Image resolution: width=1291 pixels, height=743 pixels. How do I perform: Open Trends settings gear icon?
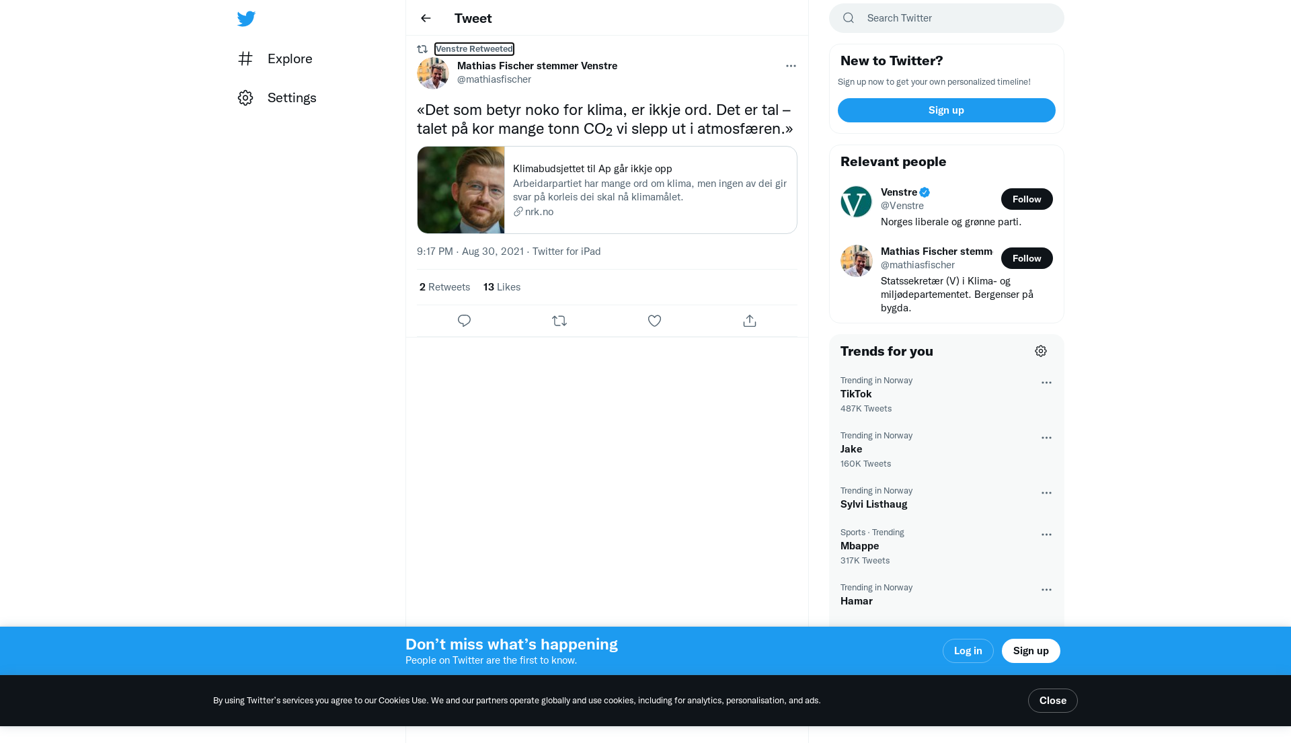point(1041,351)
